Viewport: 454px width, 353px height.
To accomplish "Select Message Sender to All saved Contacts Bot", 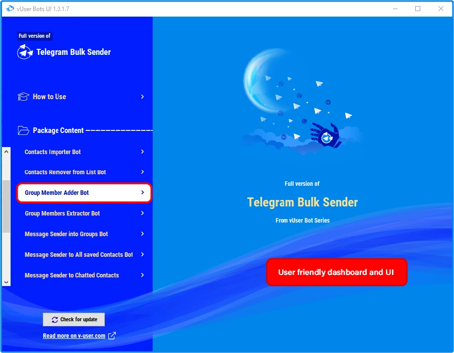I will (84, 254).
